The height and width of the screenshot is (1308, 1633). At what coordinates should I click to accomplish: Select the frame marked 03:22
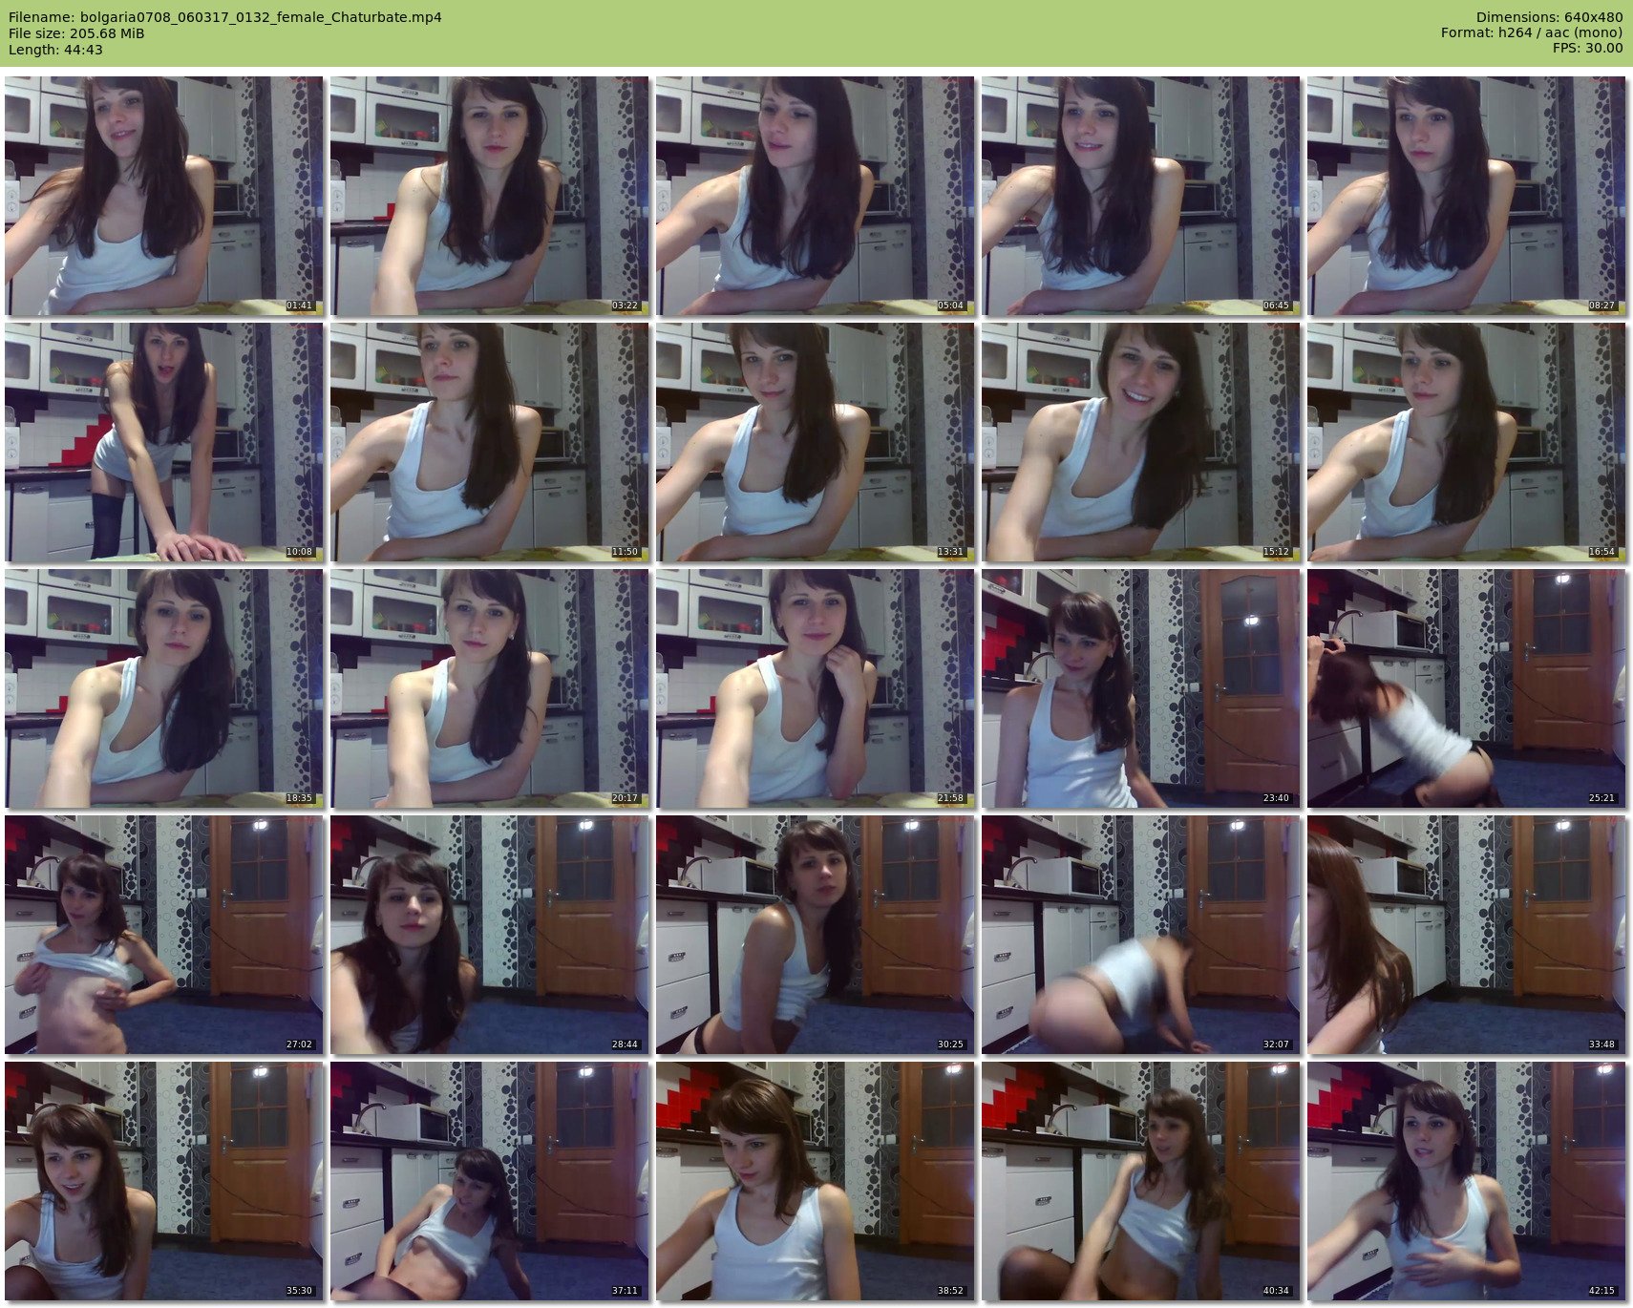(x=489, y=196)
